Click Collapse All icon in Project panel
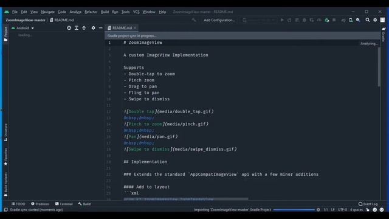Viewport: 389px width, 219px height. pos(84,28)
